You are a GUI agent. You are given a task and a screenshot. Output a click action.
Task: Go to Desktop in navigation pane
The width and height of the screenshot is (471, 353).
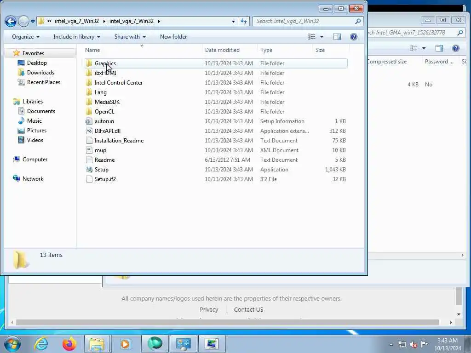click(x=37, y=63)
